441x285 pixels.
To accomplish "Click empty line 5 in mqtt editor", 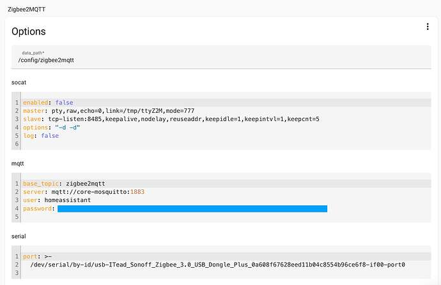I will 226,217.
